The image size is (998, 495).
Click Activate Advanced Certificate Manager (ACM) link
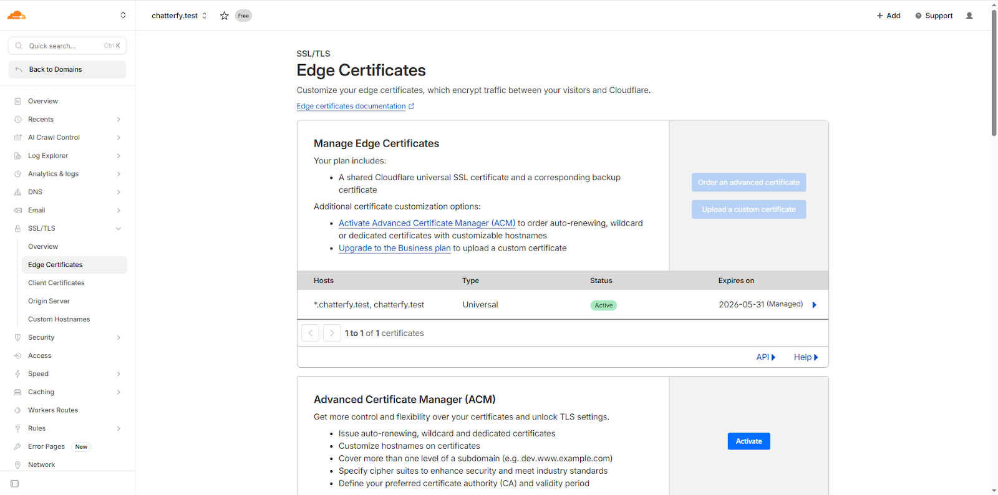(x=427, y=223)
